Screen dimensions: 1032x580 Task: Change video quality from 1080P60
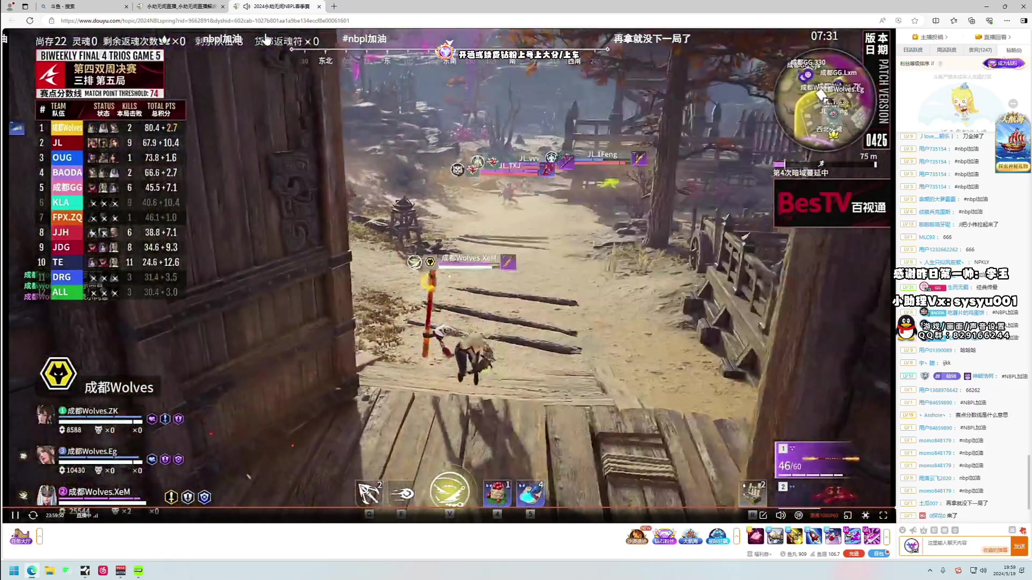824,516
